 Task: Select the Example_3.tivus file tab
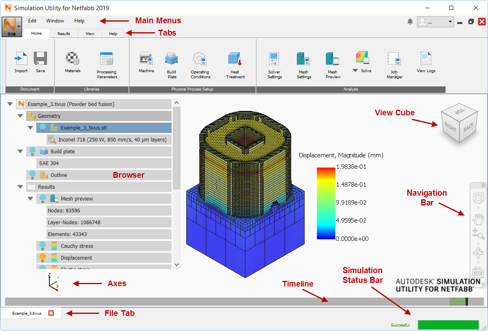[27, 313]
